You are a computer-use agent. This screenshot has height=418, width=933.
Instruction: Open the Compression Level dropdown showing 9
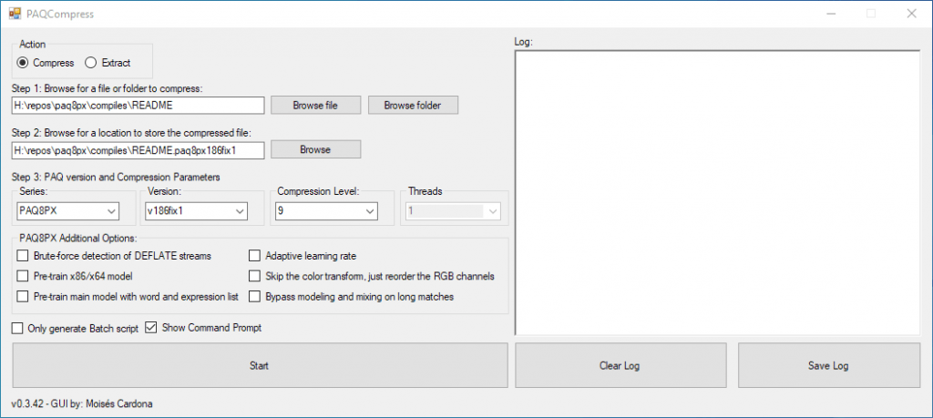click(326, 211)
